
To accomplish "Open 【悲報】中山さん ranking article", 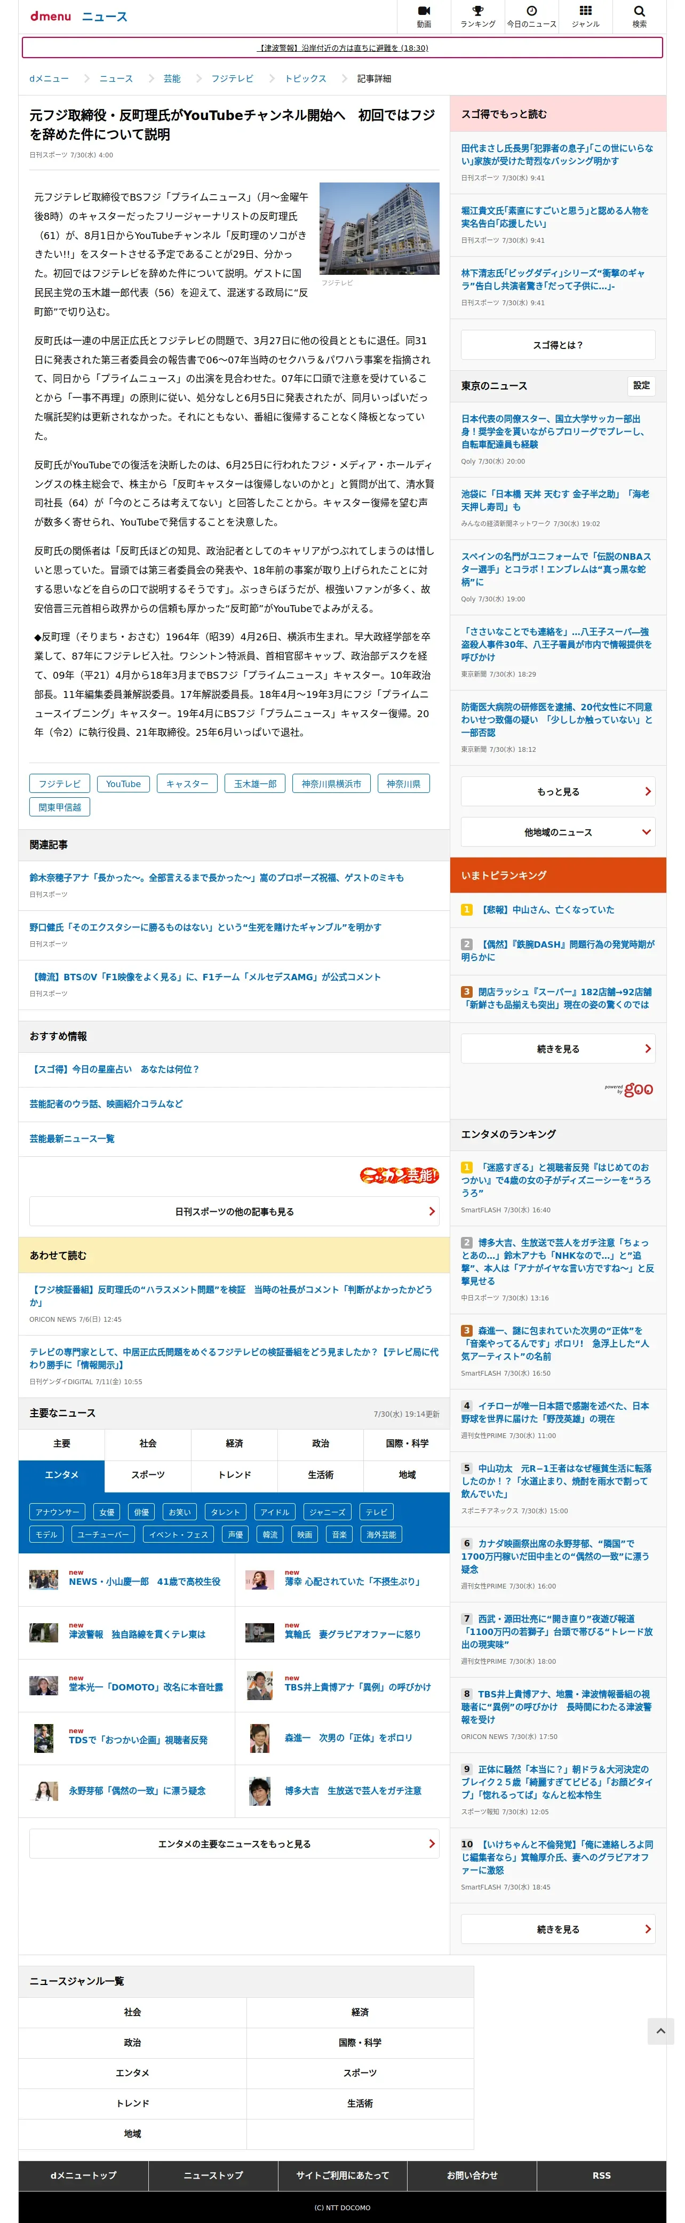I will (x=546, y=910).
